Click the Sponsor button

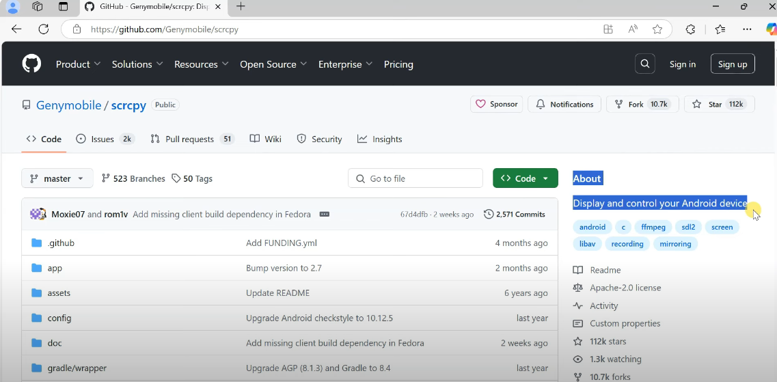tap(496, 104)
